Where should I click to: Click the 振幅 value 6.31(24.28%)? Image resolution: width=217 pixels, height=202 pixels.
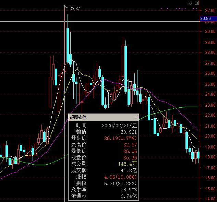pyautogui.click(x=120, y=183)
